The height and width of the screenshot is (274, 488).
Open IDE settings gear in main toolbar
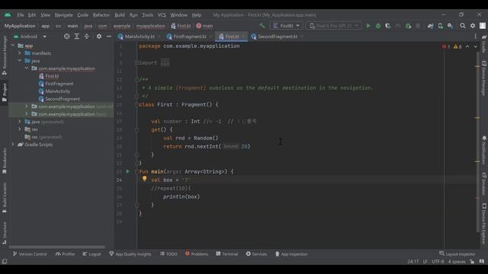click(473, 26)
